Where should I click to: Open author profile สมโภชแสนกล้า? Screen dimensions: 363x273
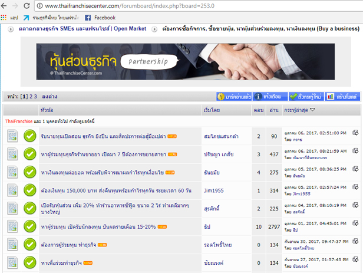pyautogui.click(x=221, y=136)
